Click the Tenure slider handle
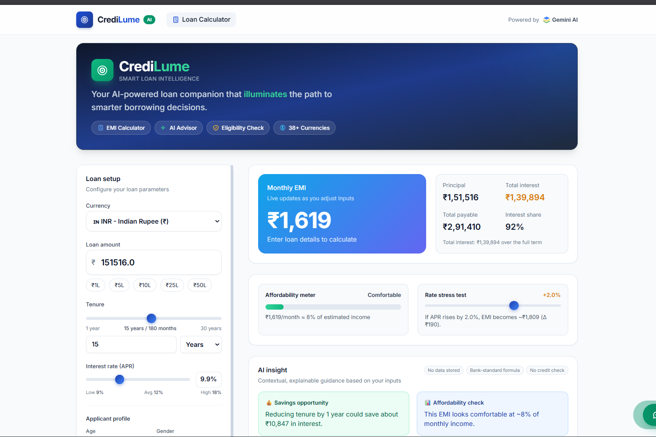The width and height of the screenshot is (656, 437). (151, 318)
